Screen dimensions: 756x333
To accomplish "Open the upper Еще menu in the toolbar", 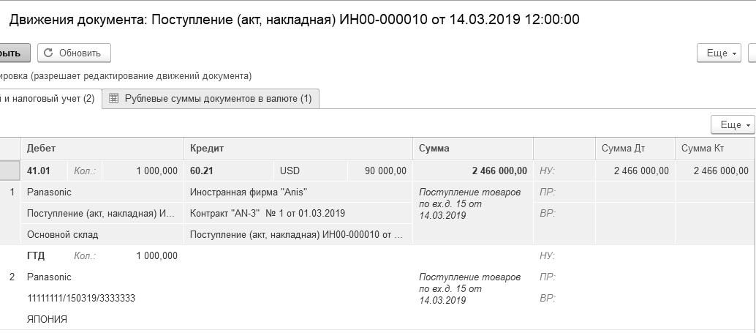I will pyautogui.click(x=721, y=53).
